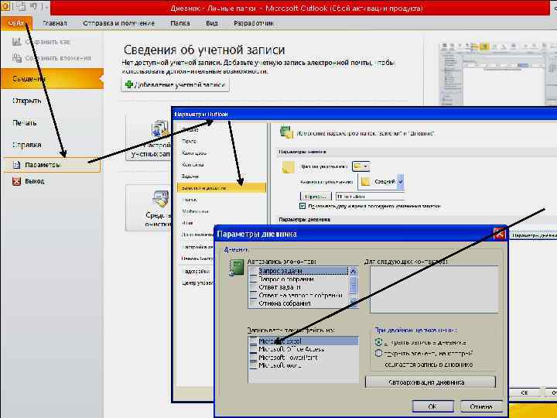This screenshot has width=557, height=418.
Task: Click the Undo icon in quick access toolbar
Action: 34,6
